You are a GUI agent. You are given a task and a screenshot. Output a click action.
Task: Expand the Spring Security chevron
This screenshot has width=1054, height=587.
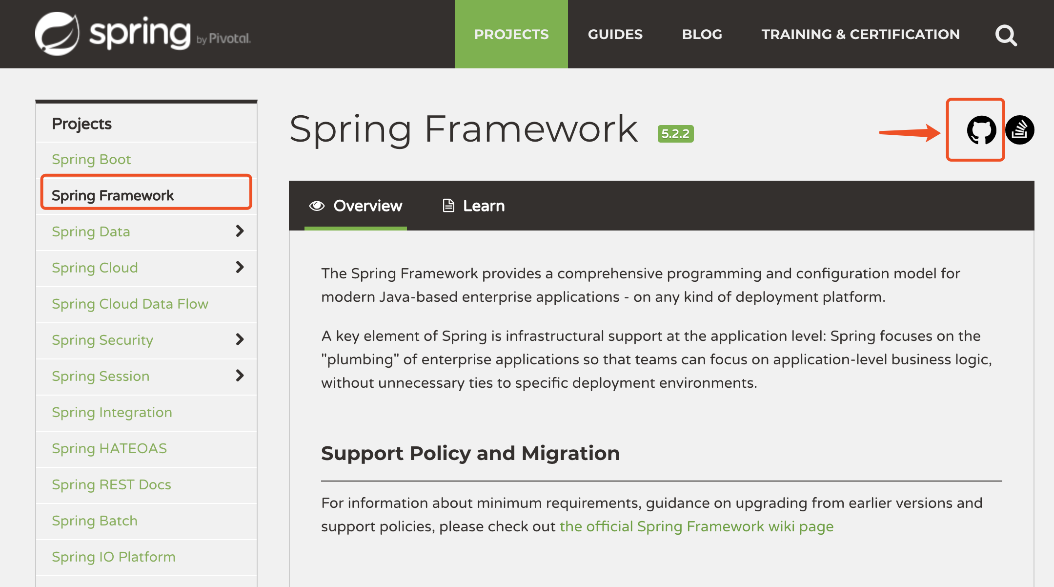point(240,339)
